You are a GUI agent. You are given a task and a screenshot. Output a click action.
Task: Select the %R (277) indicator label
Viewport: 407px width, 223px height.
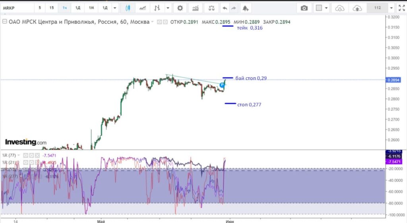coord(10,177)
